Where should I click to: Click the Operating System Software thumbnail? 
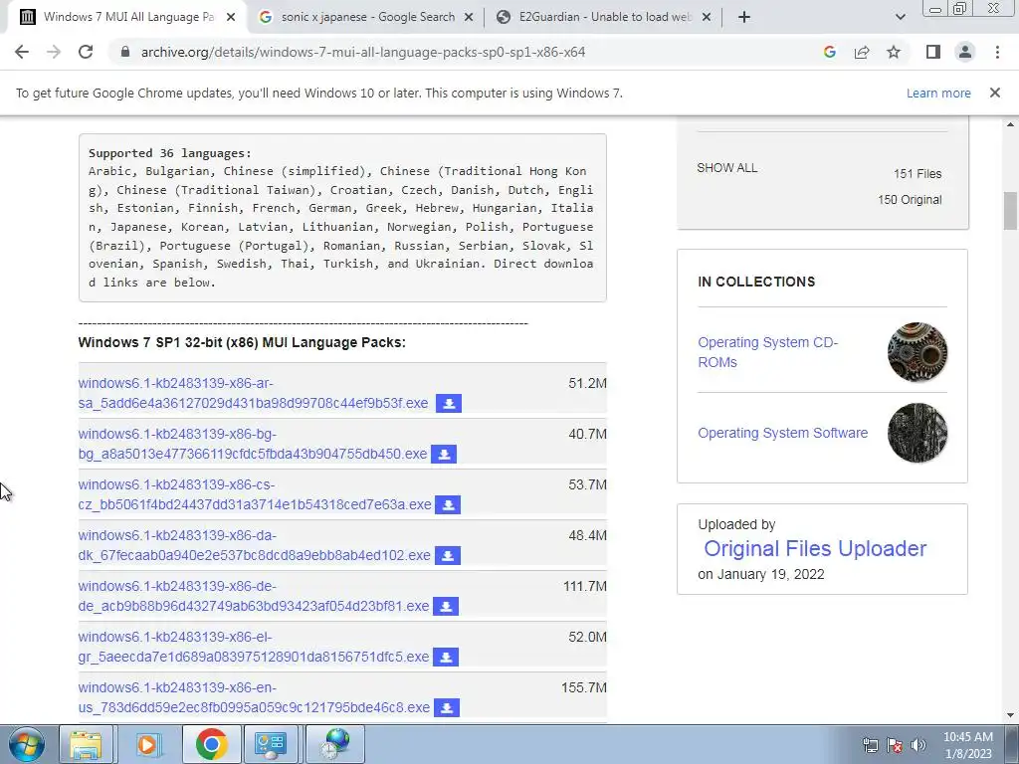click(917, 433)
